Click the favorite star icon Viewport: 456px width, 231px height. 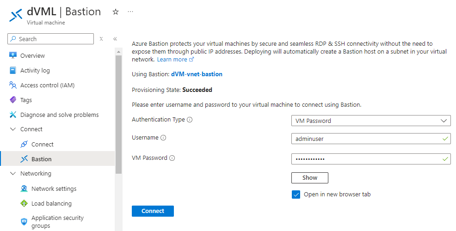tap(116, 12)
